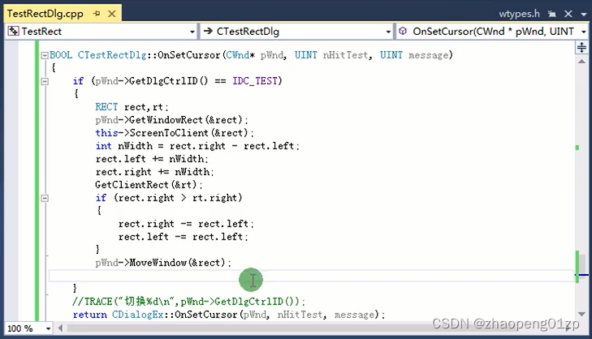This screenshot has height=339, width=592.
Task: Click the nWidth variable declaration
Action: (135, 146)
